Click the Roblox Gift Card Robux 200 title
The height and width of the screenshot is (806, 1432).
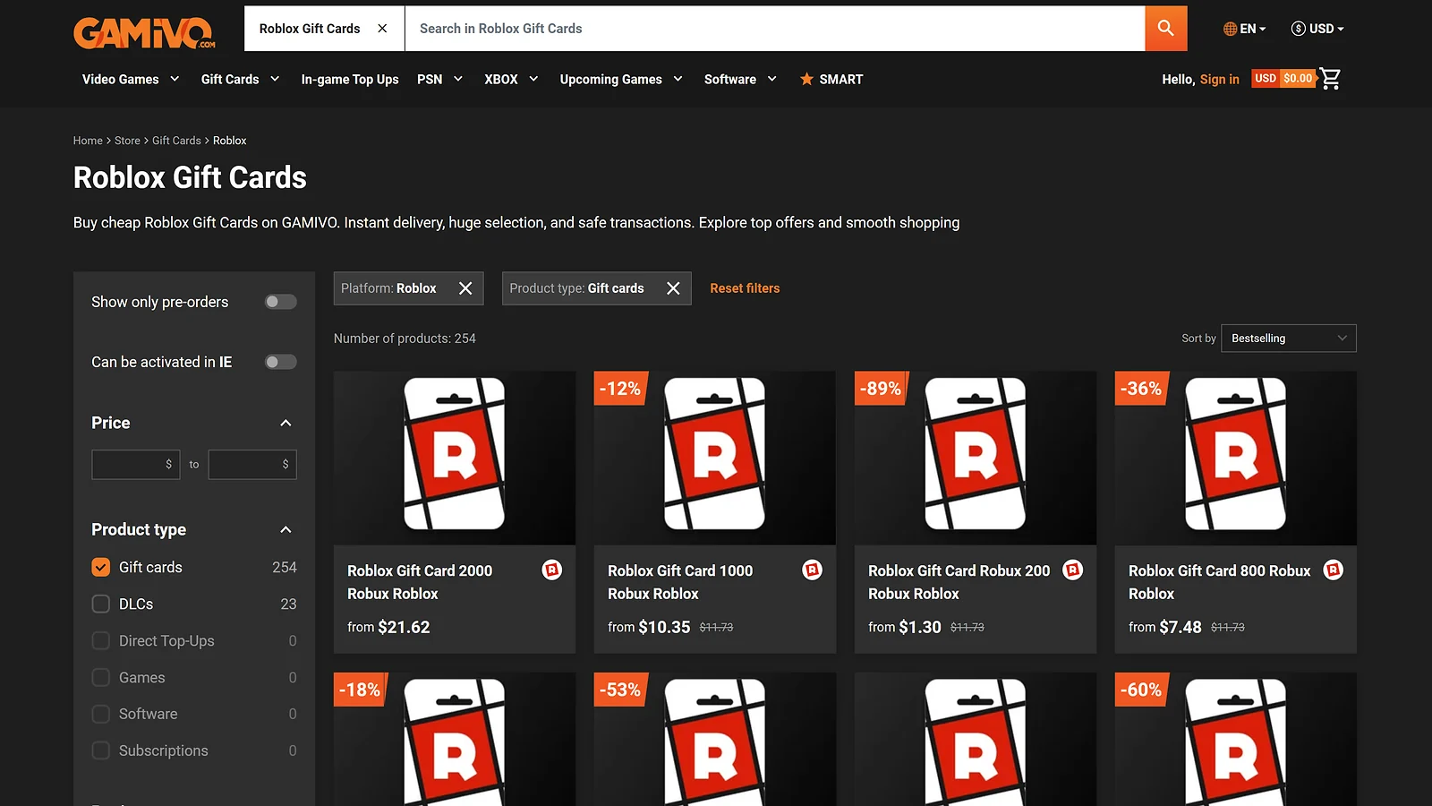click(x=959, y=582)
